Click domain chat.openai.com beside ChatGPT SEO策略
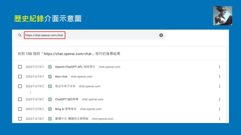The height and width of the screenshot is (135, 241). 93,99
